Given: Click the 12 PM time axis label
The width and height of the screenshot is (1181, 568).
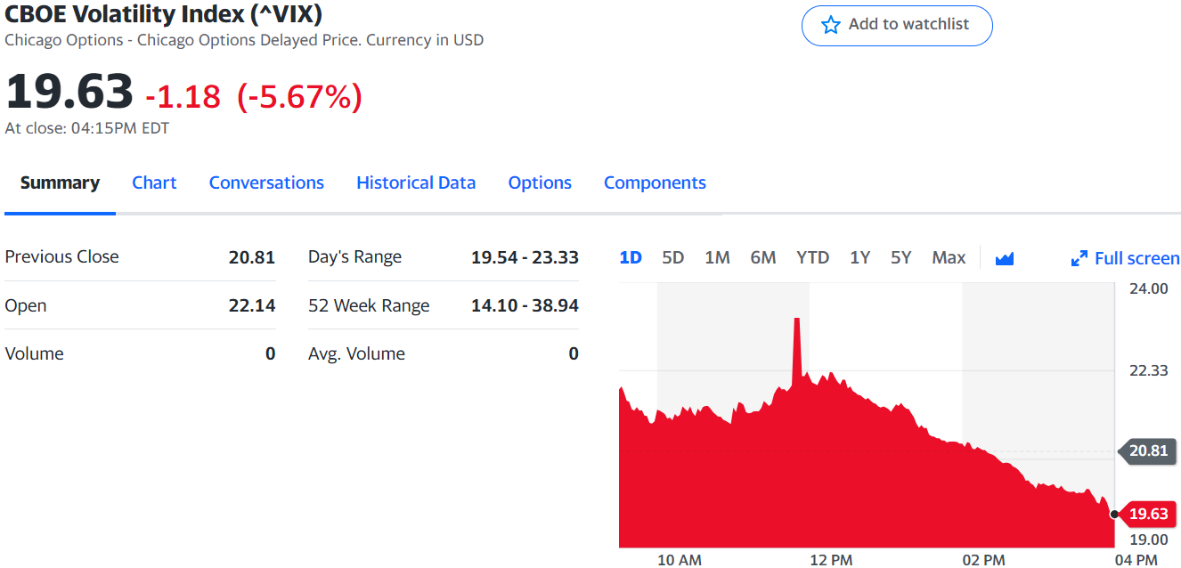Looking at the screenshot, I should point(831,559).
